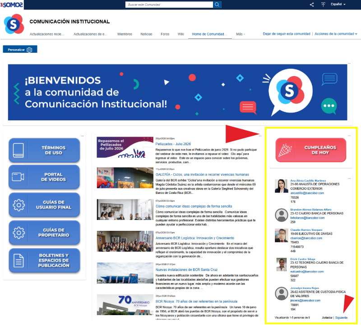Viewport: 361px width, 330px height.
Task: Open Guías de Propietario button
Action: point(44,233)
